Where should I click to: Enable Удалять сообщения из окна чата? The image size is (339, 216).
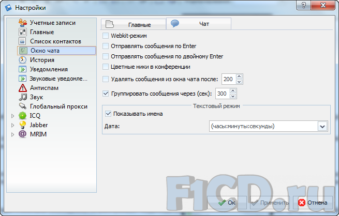pos(106,79)
